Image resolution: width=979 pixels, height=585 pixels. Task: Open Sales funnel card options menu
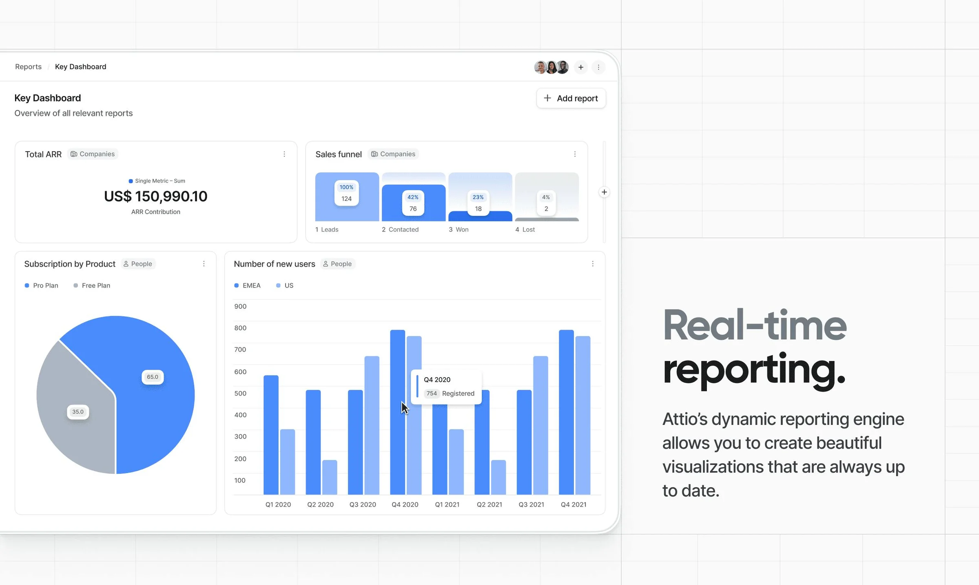[x=575, y=154]
